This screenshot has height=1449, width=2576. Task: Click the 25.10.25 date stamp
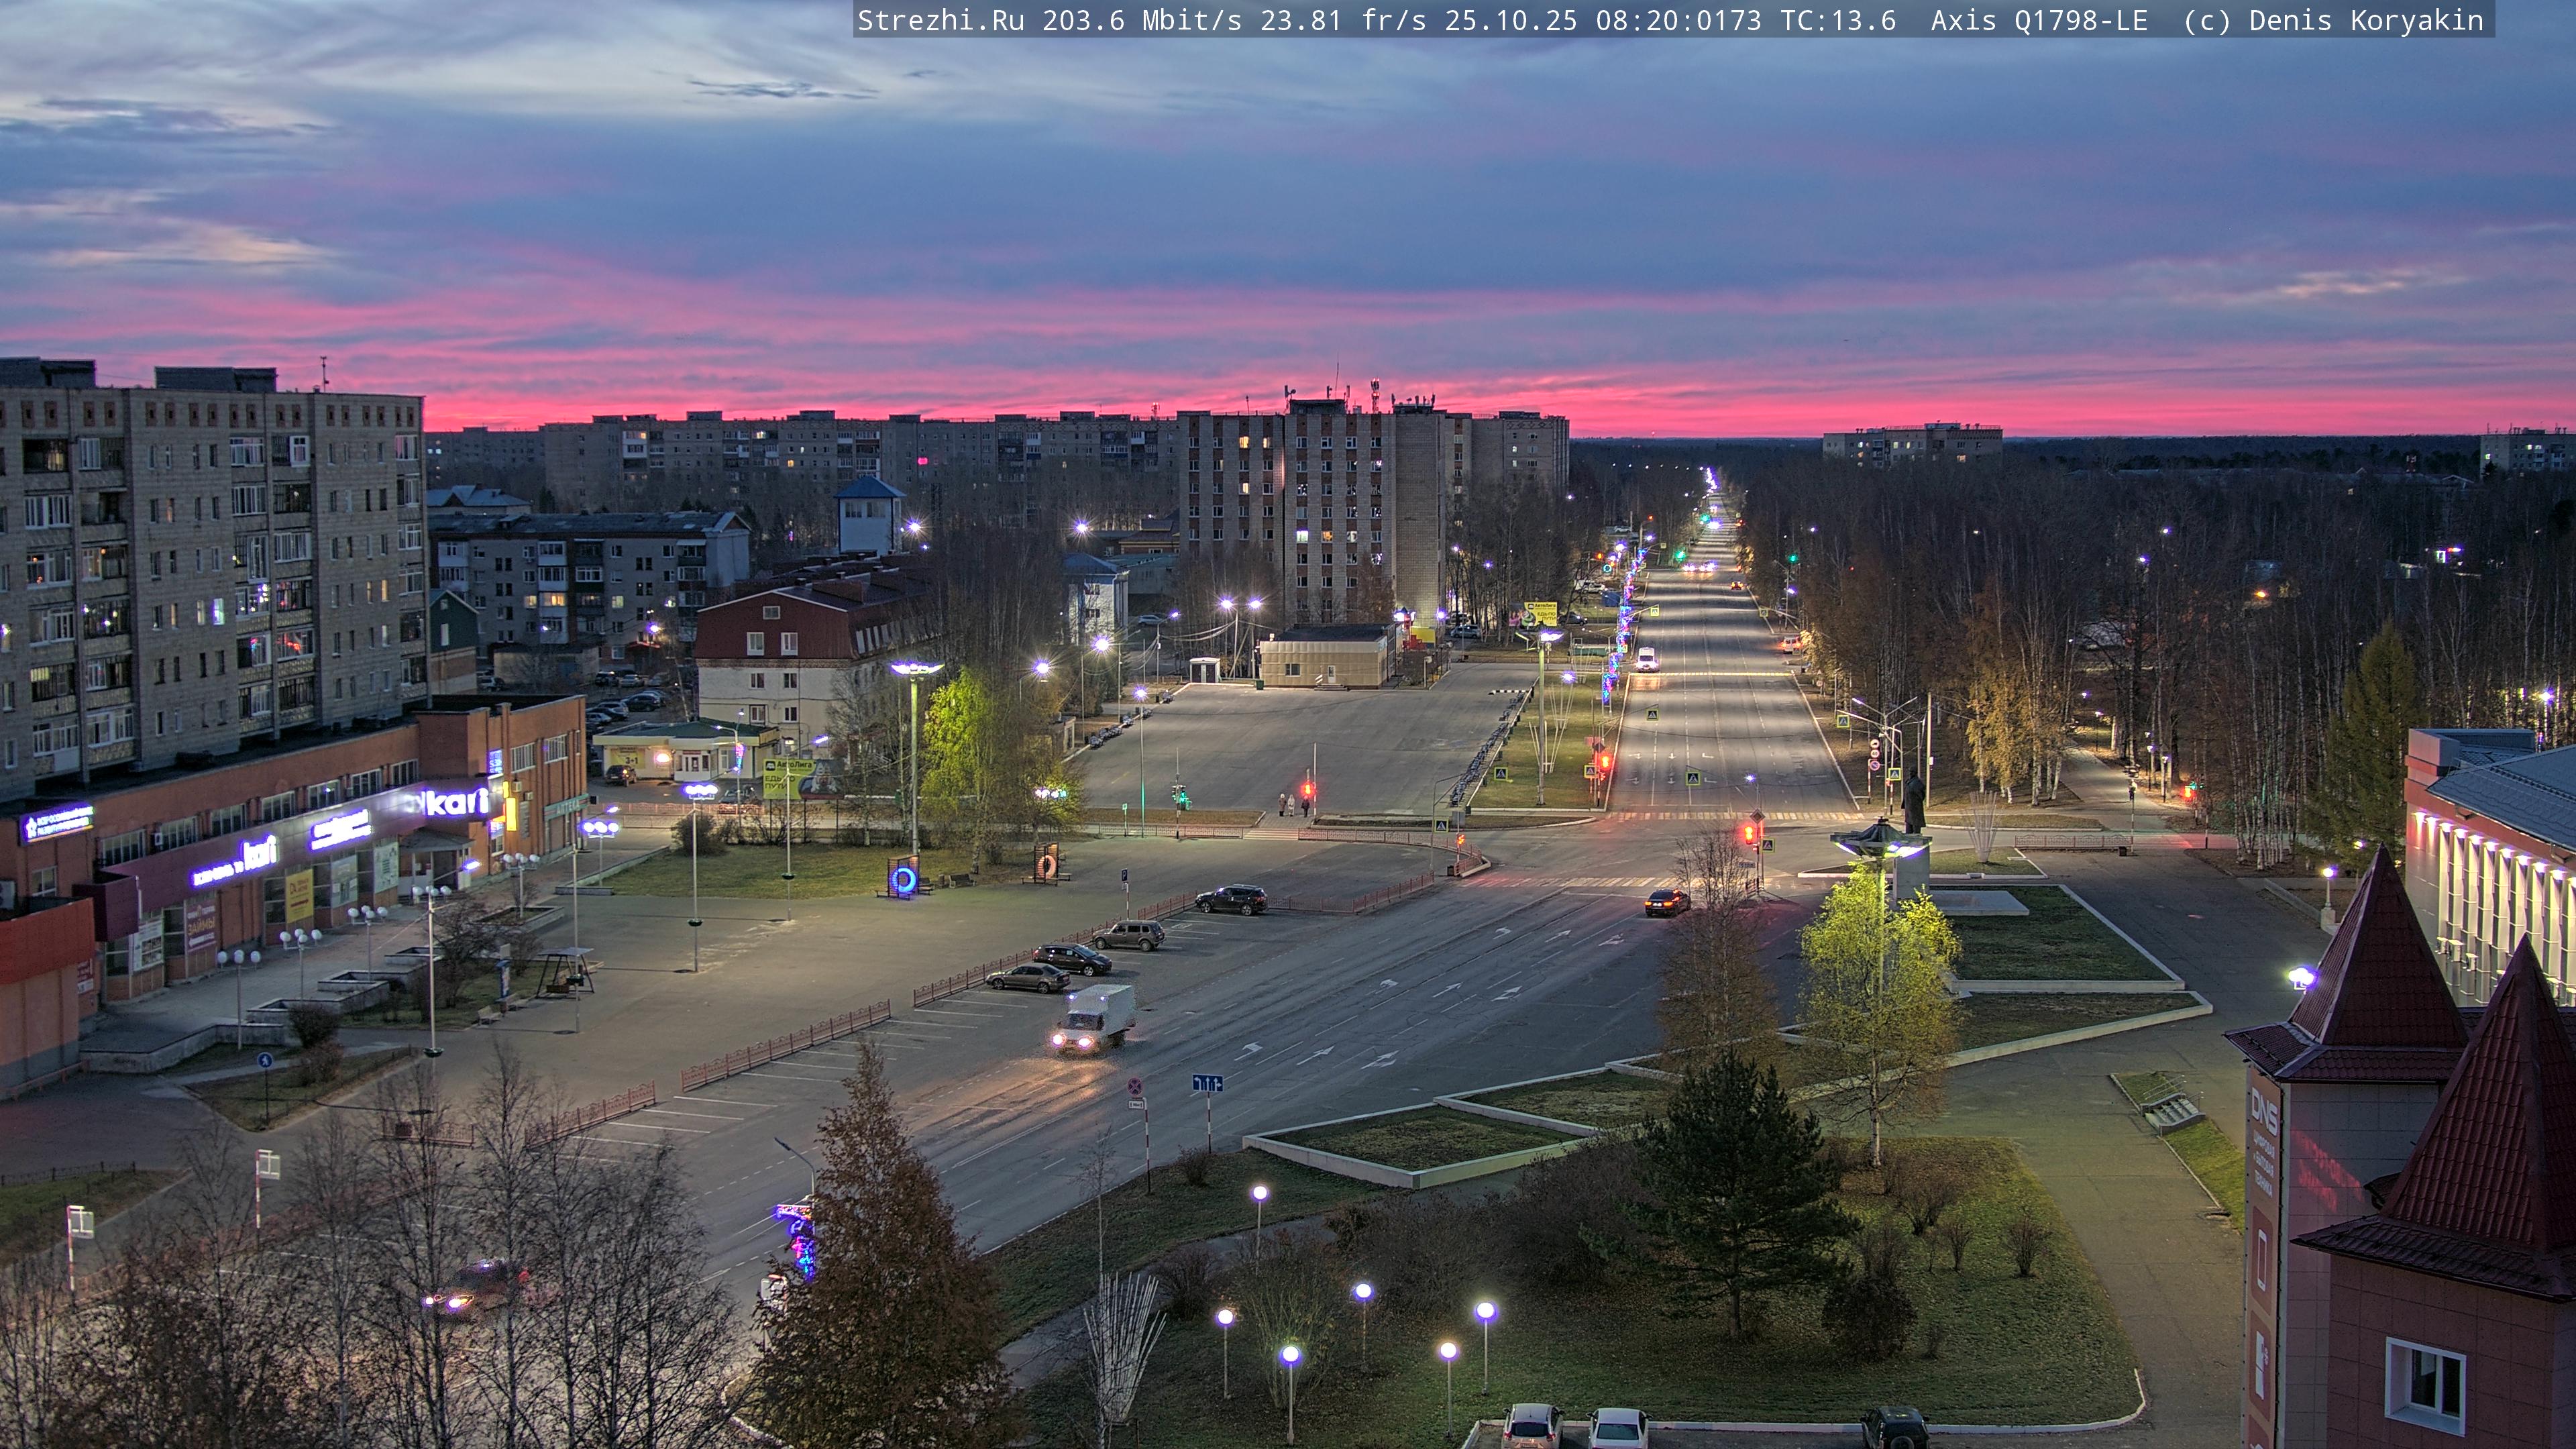click(1510, 21)
